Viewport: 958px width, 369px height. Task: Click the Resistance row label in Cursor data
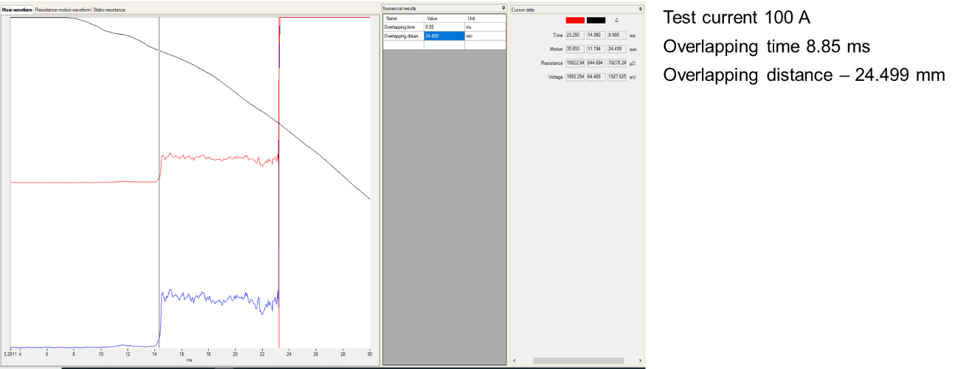(x=552, y=63)
